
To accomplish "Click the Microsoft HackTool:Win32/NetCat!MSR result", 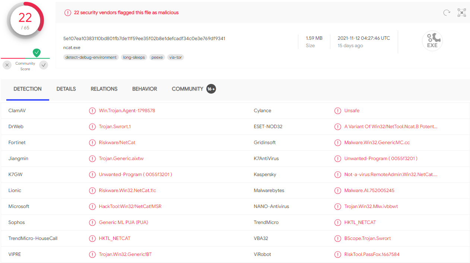I will point(130,207).
